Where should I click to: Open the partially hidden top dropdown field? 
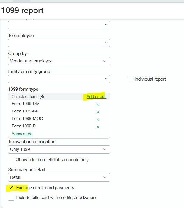click(59, 25)
